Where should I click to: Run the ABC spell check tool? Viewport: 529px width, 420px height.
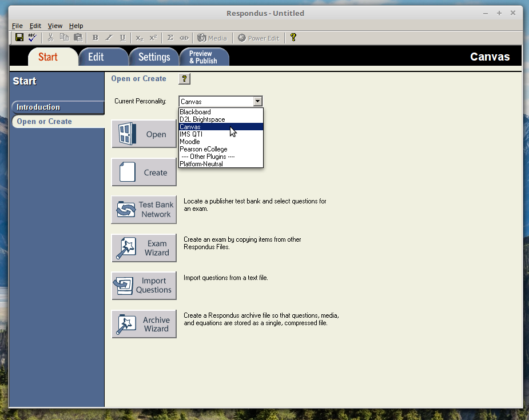[x=33, y=37]
